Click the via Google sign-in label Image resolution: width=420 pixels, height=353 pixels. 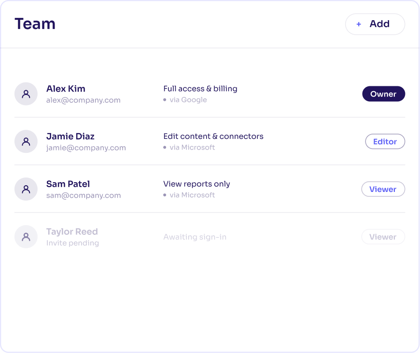(188, 100)
